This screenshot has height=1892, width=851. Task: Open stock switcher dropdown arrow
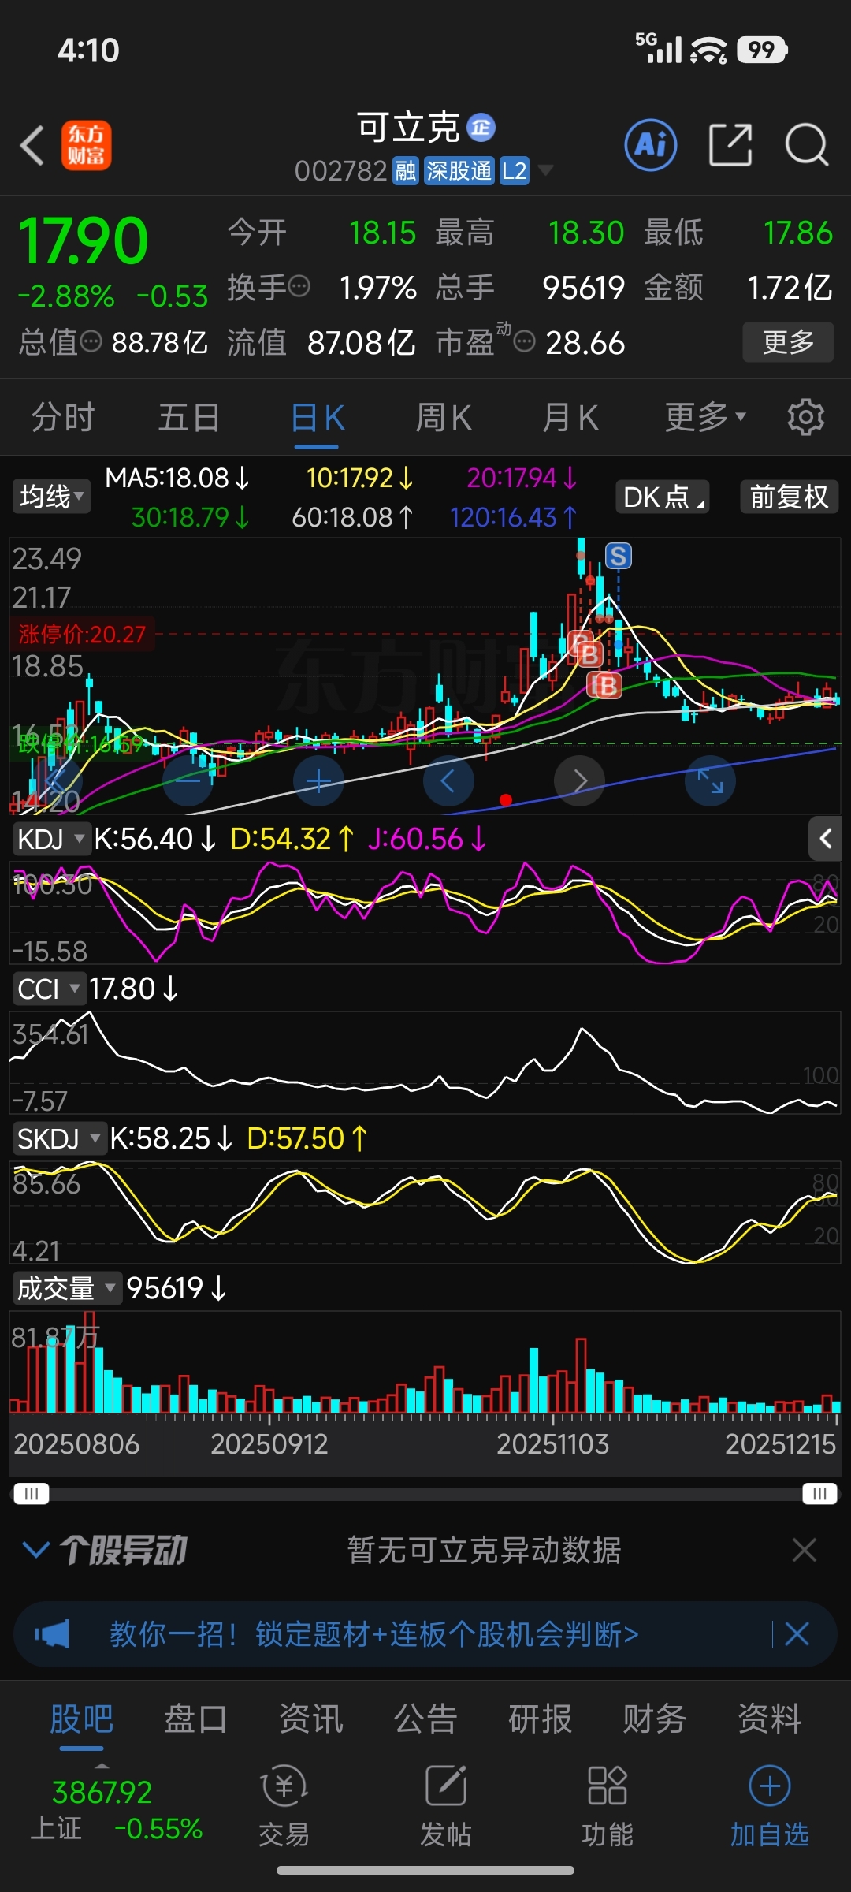[x=545, y=170]
